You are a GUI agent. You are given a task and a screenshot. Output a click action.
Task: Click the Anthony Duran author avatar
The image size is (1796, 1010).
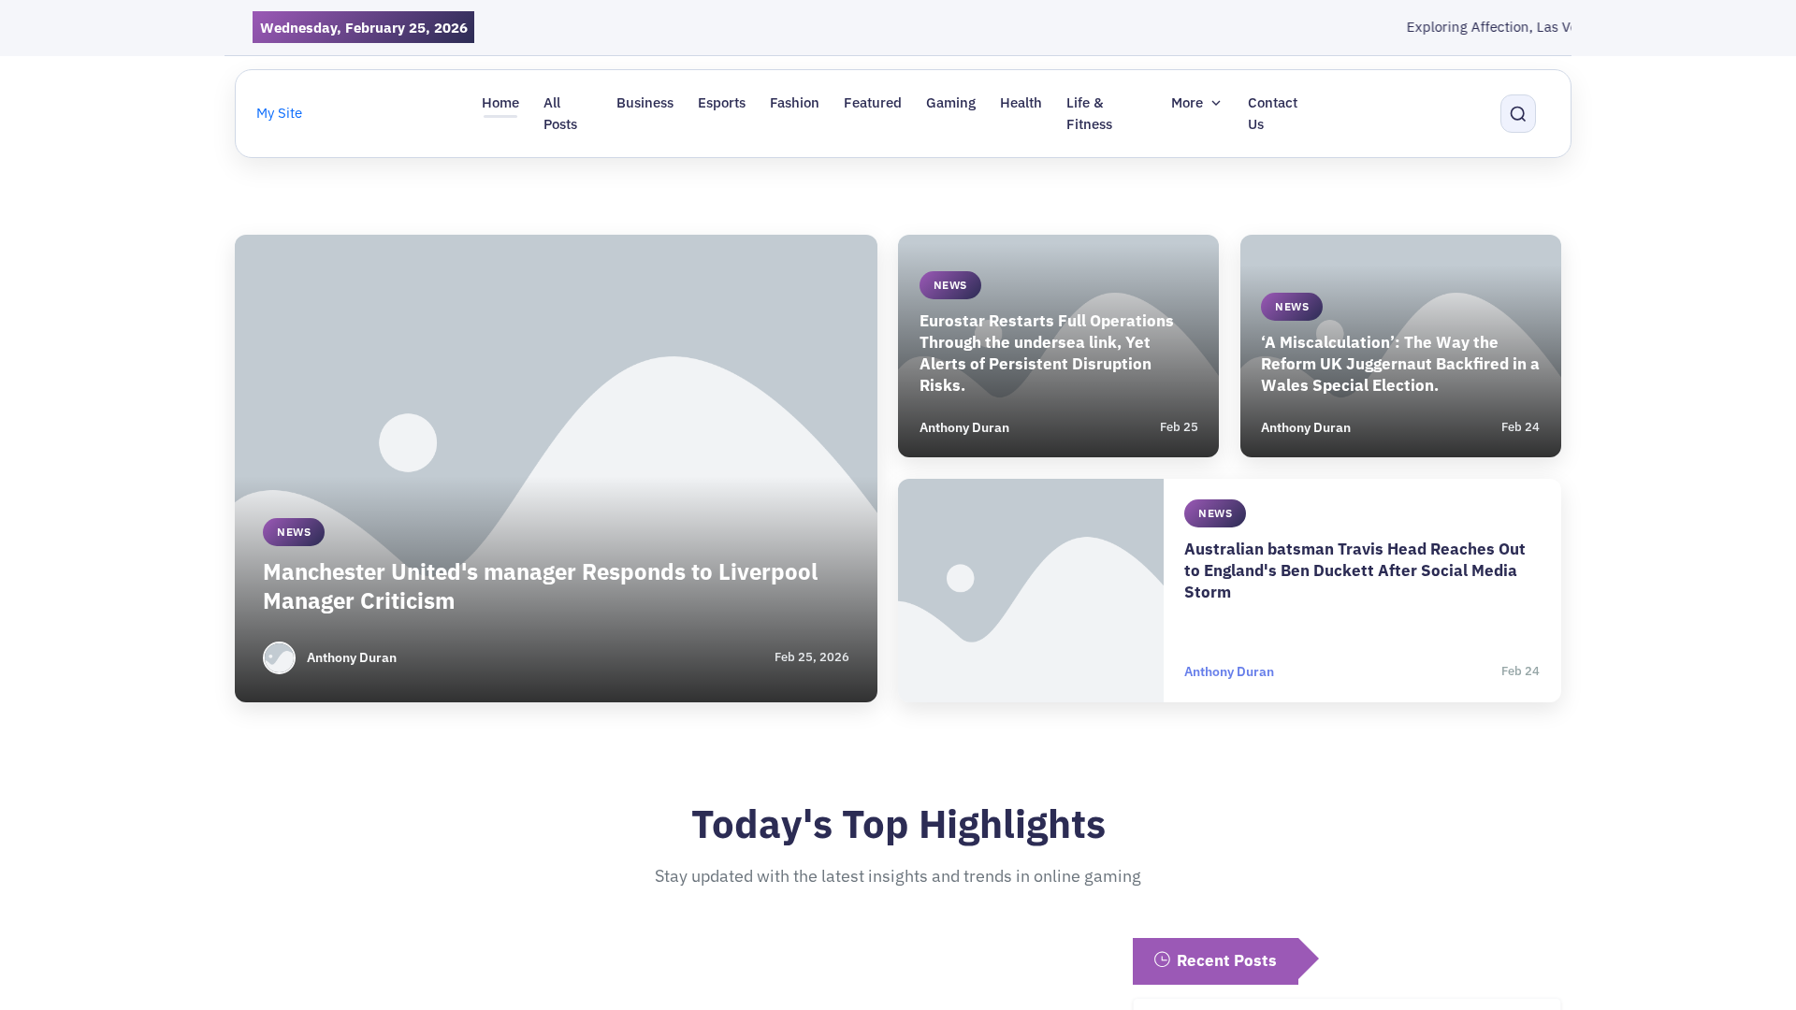coord(279,657)
